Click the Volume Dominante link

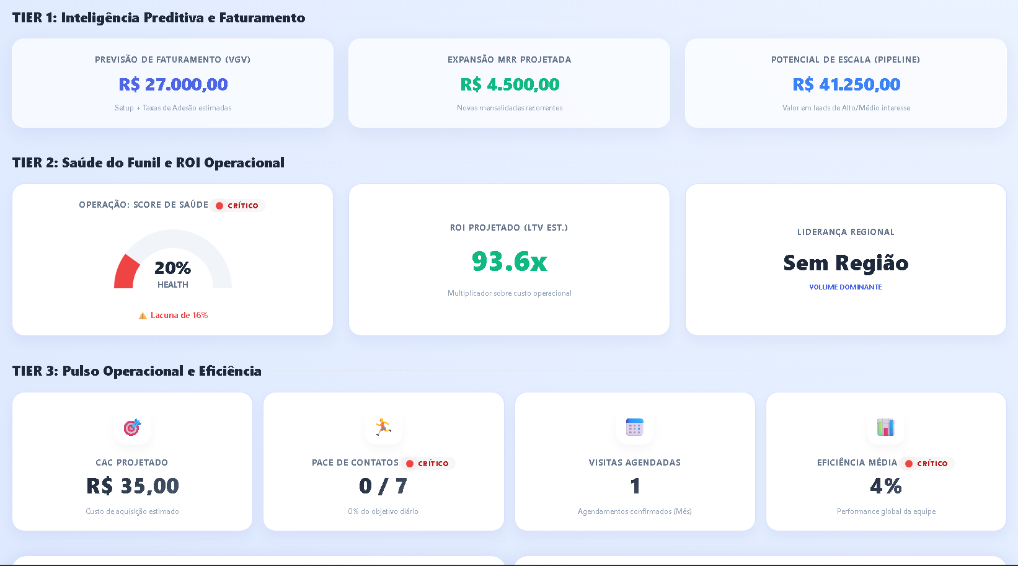845,287
